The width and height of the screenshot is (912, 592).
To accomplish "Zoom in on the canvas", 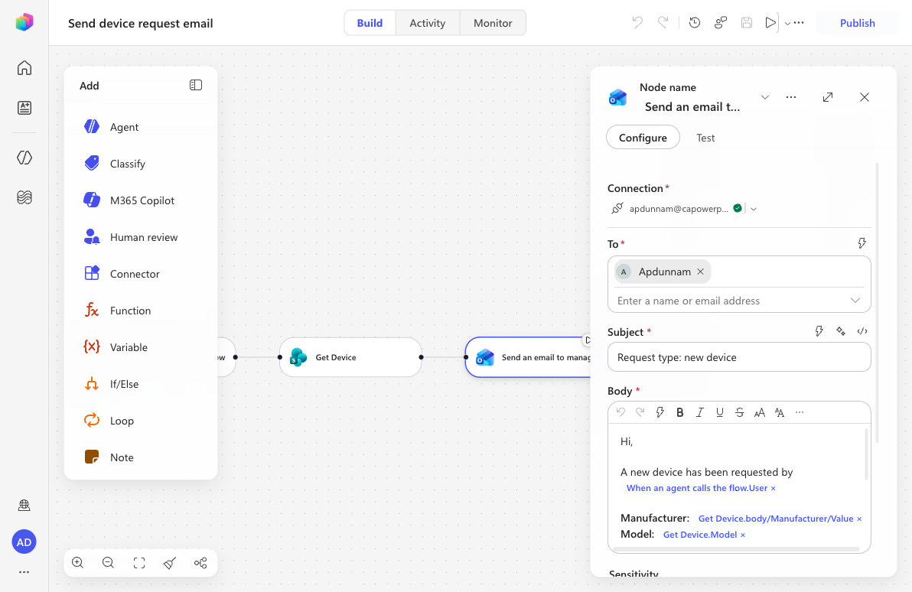I will 77,562.
